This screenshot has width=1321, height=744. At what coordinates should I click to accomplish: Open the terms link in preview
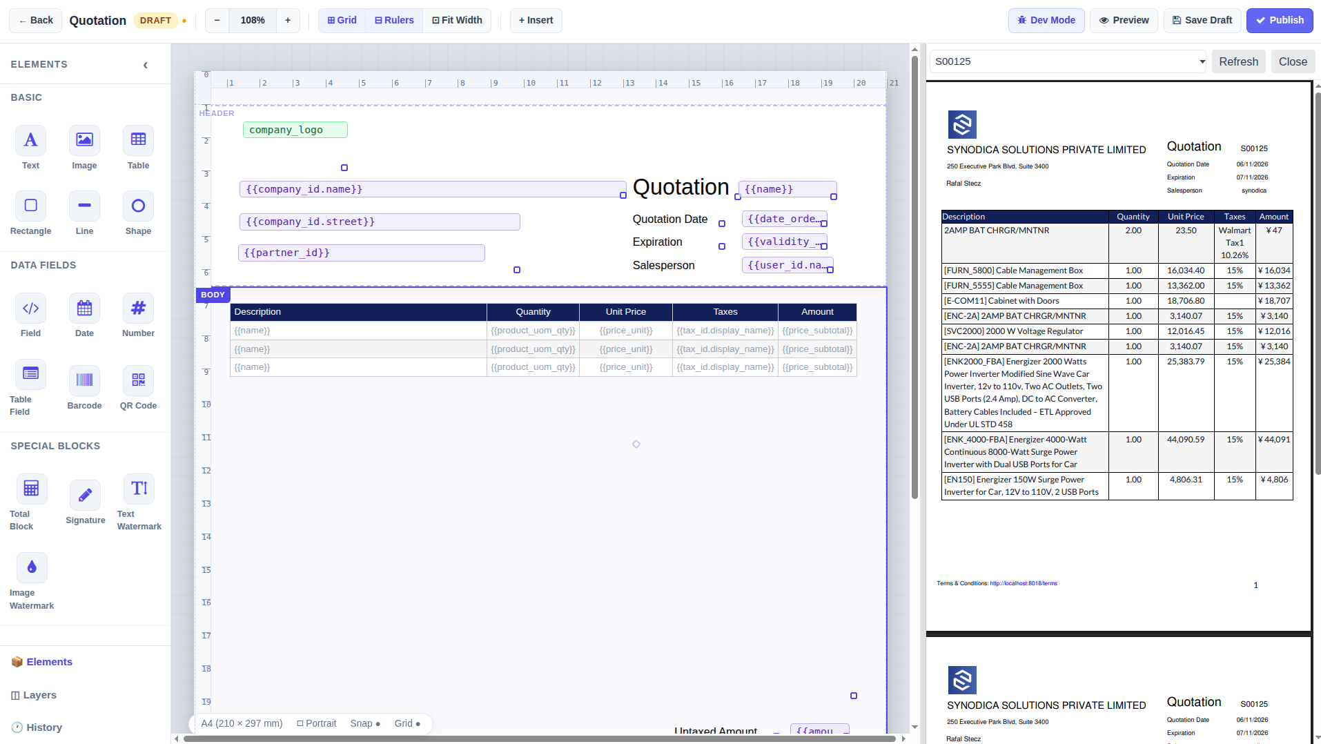pyautogui.click(x=1023, y=584)
